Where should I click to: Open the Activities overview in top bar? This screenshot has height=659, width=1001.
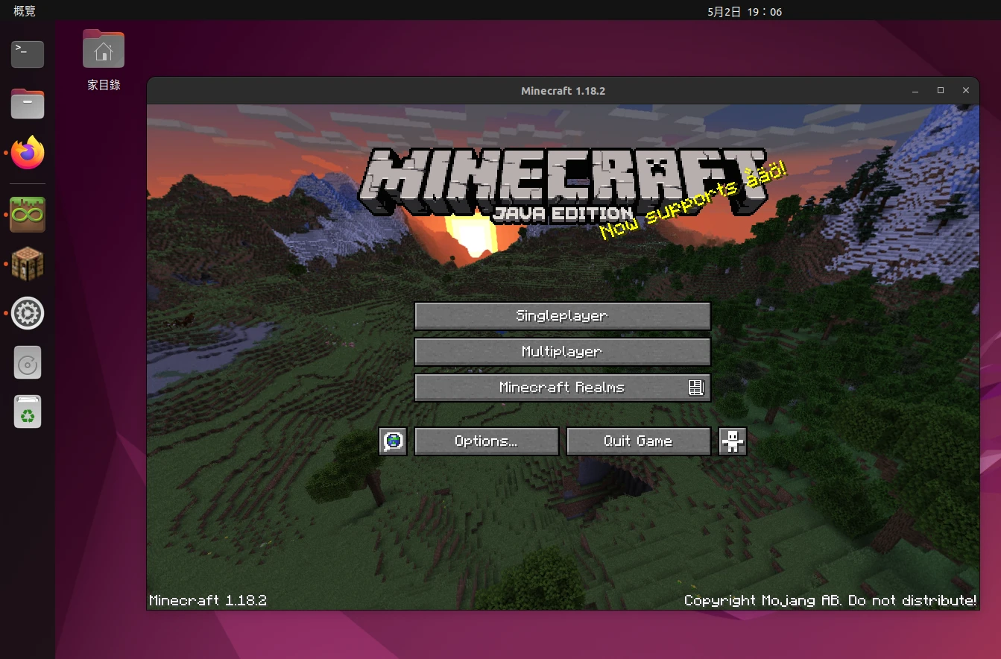coord(25,11)
